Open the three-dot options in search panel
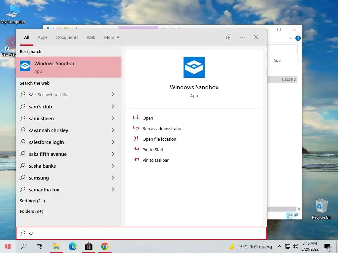Viewport: 338px width, 253px height. click(x=242, y=37)
